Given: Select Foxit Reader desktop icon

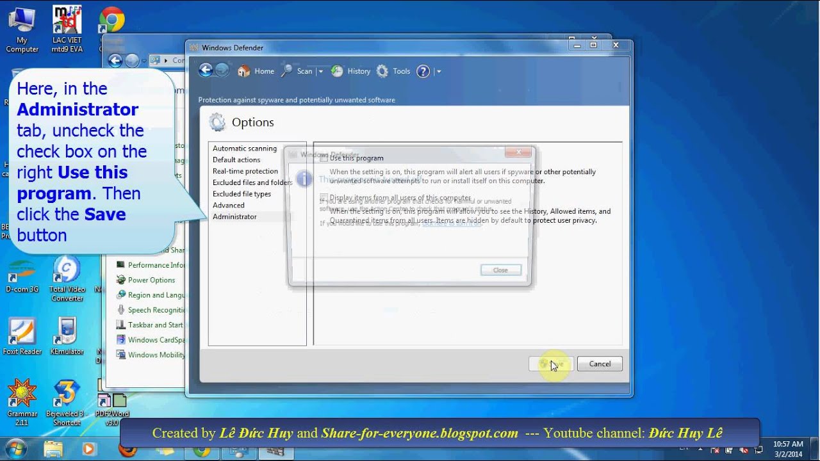Looking at the screenshot, I should (x=22, y=336).
